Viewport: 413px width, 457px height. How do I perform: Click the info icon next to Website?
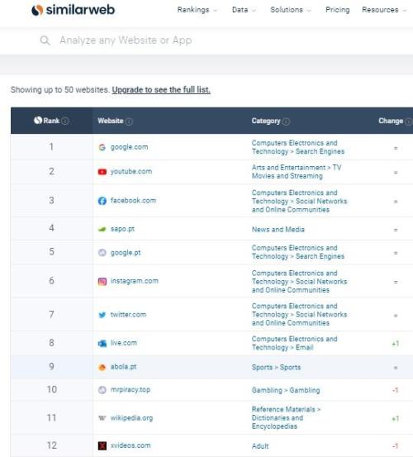tap(129, 121)
